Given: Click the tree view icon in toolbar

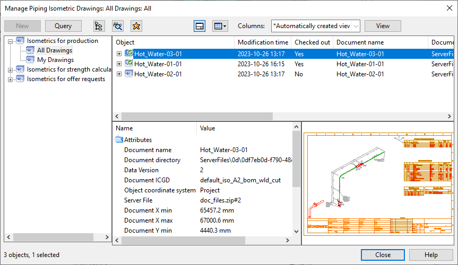Looking at the screenshot, I should click(99, 26).
